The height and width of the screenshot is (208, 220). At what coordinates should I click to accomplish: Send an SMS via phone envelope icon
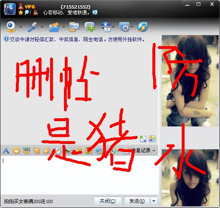point(74,27)
